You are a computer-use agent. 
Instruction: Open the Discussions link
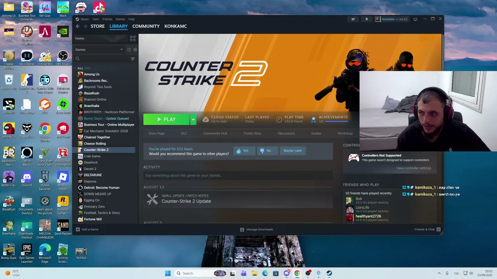286,133
